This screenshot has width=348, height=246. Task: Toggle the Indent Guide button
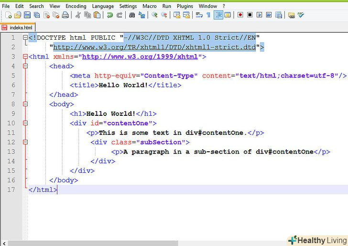[218, 15]
